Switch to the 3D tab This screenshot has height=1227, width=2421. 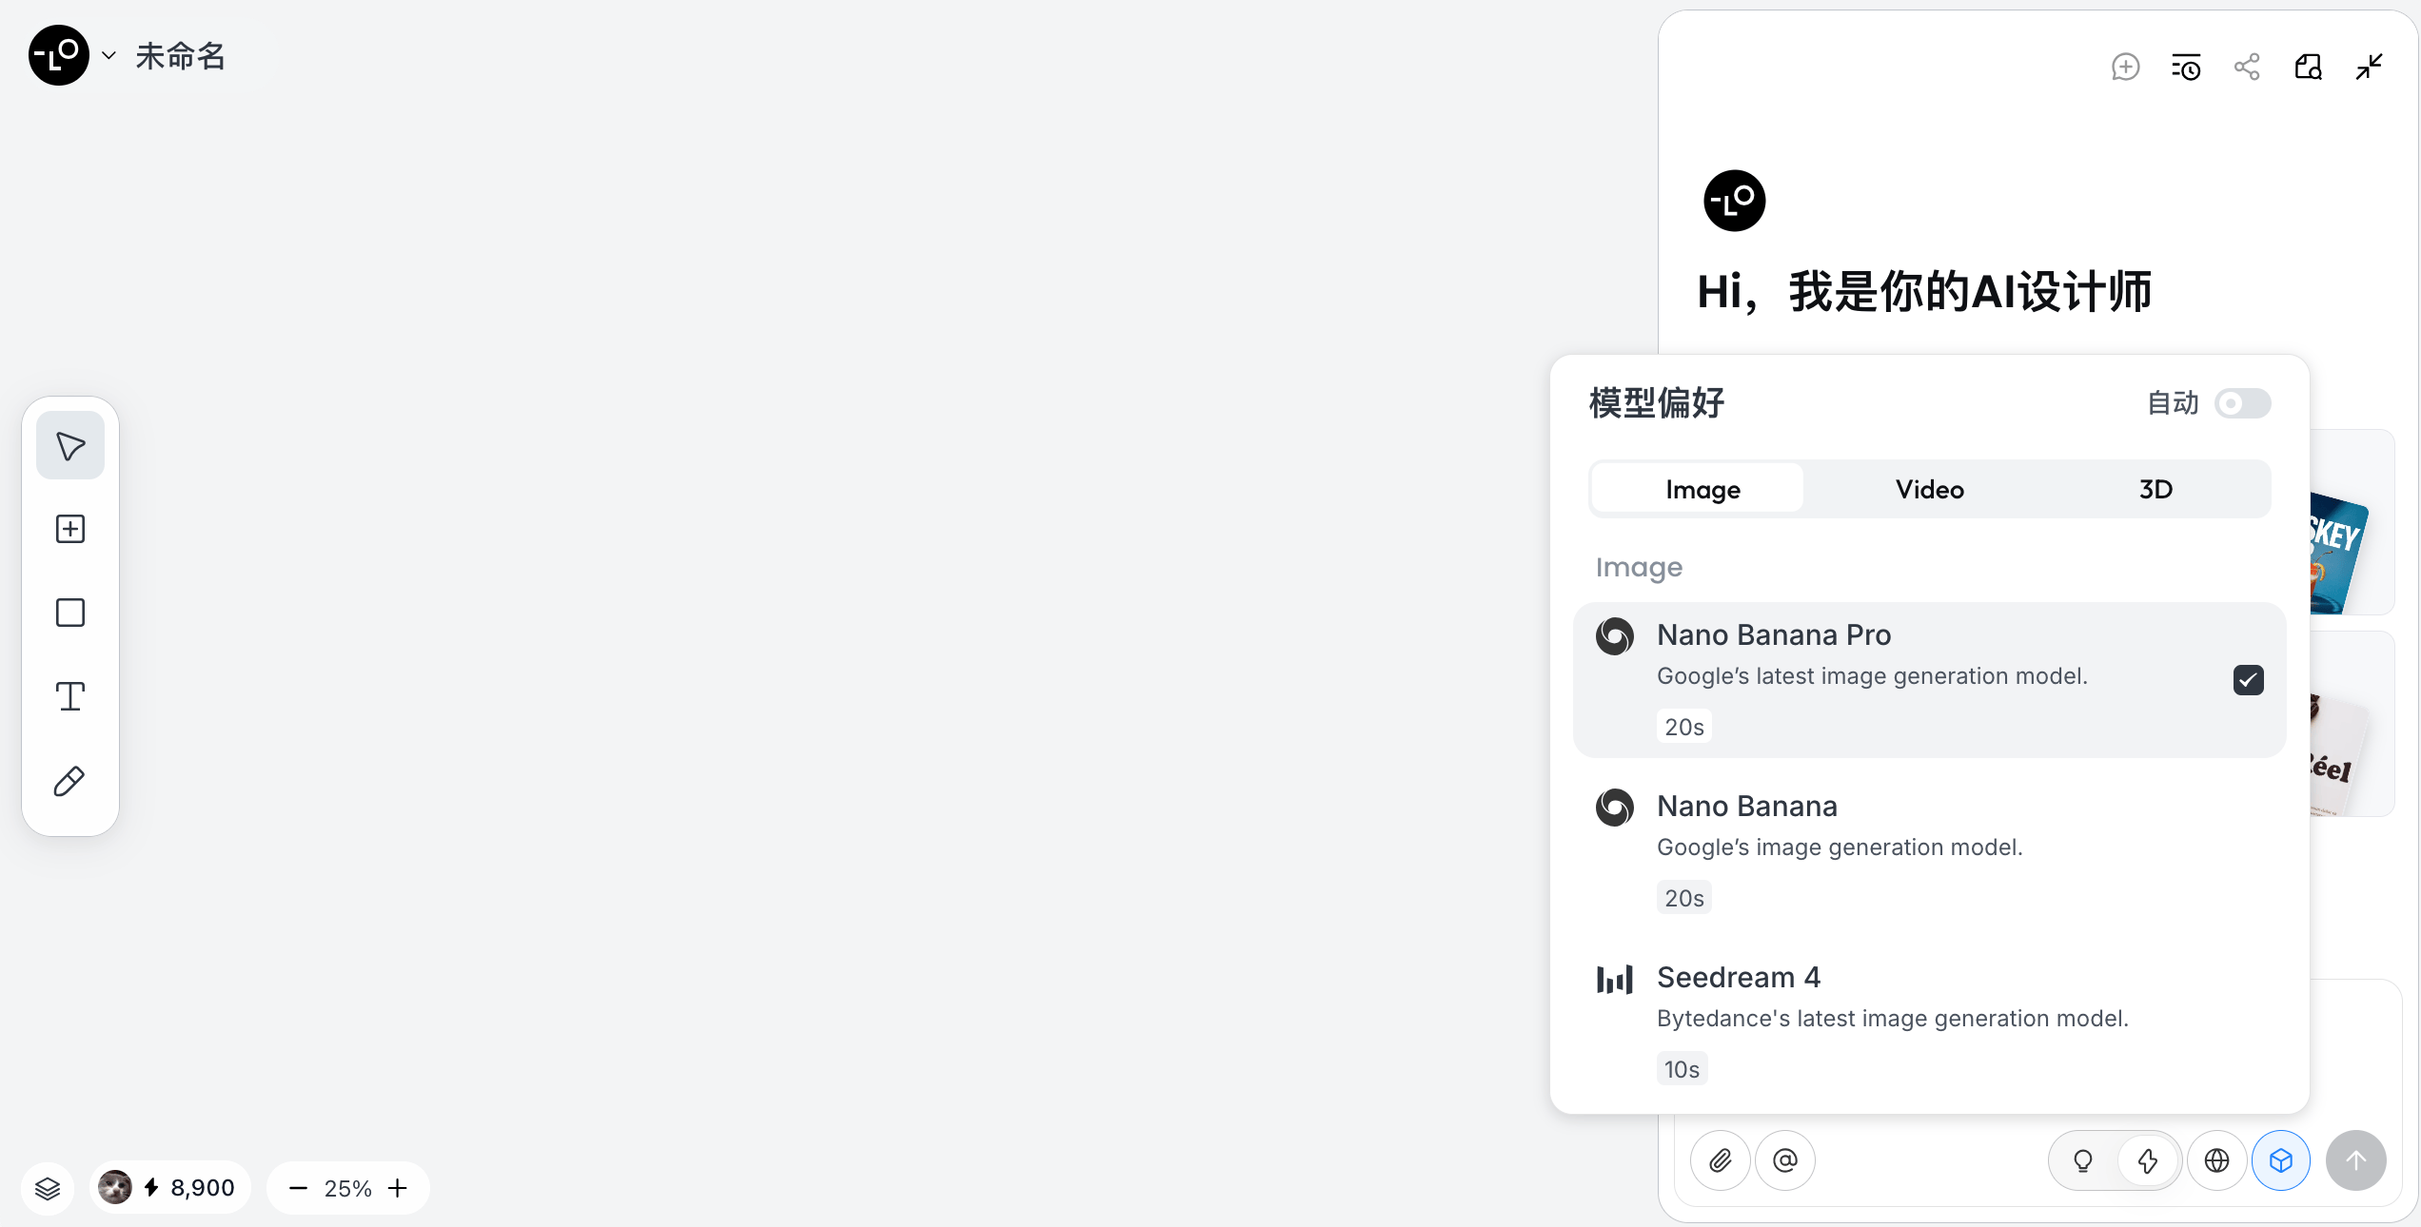pos(2155,489)
